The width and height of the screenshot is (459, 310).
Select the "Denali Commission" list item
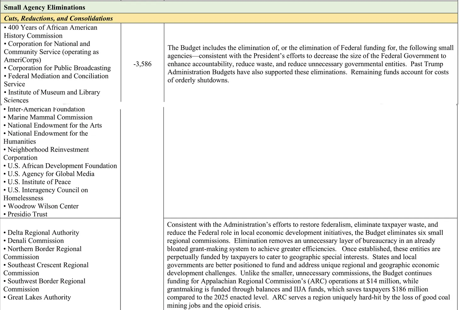pyautogui.click(x=36, y=241)
